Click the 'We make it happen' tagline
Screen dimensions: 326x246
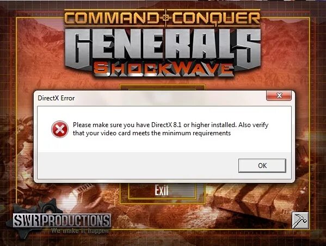(80, 231)
